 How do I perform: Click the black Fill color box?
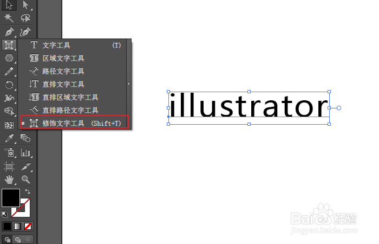coord(11,198)
